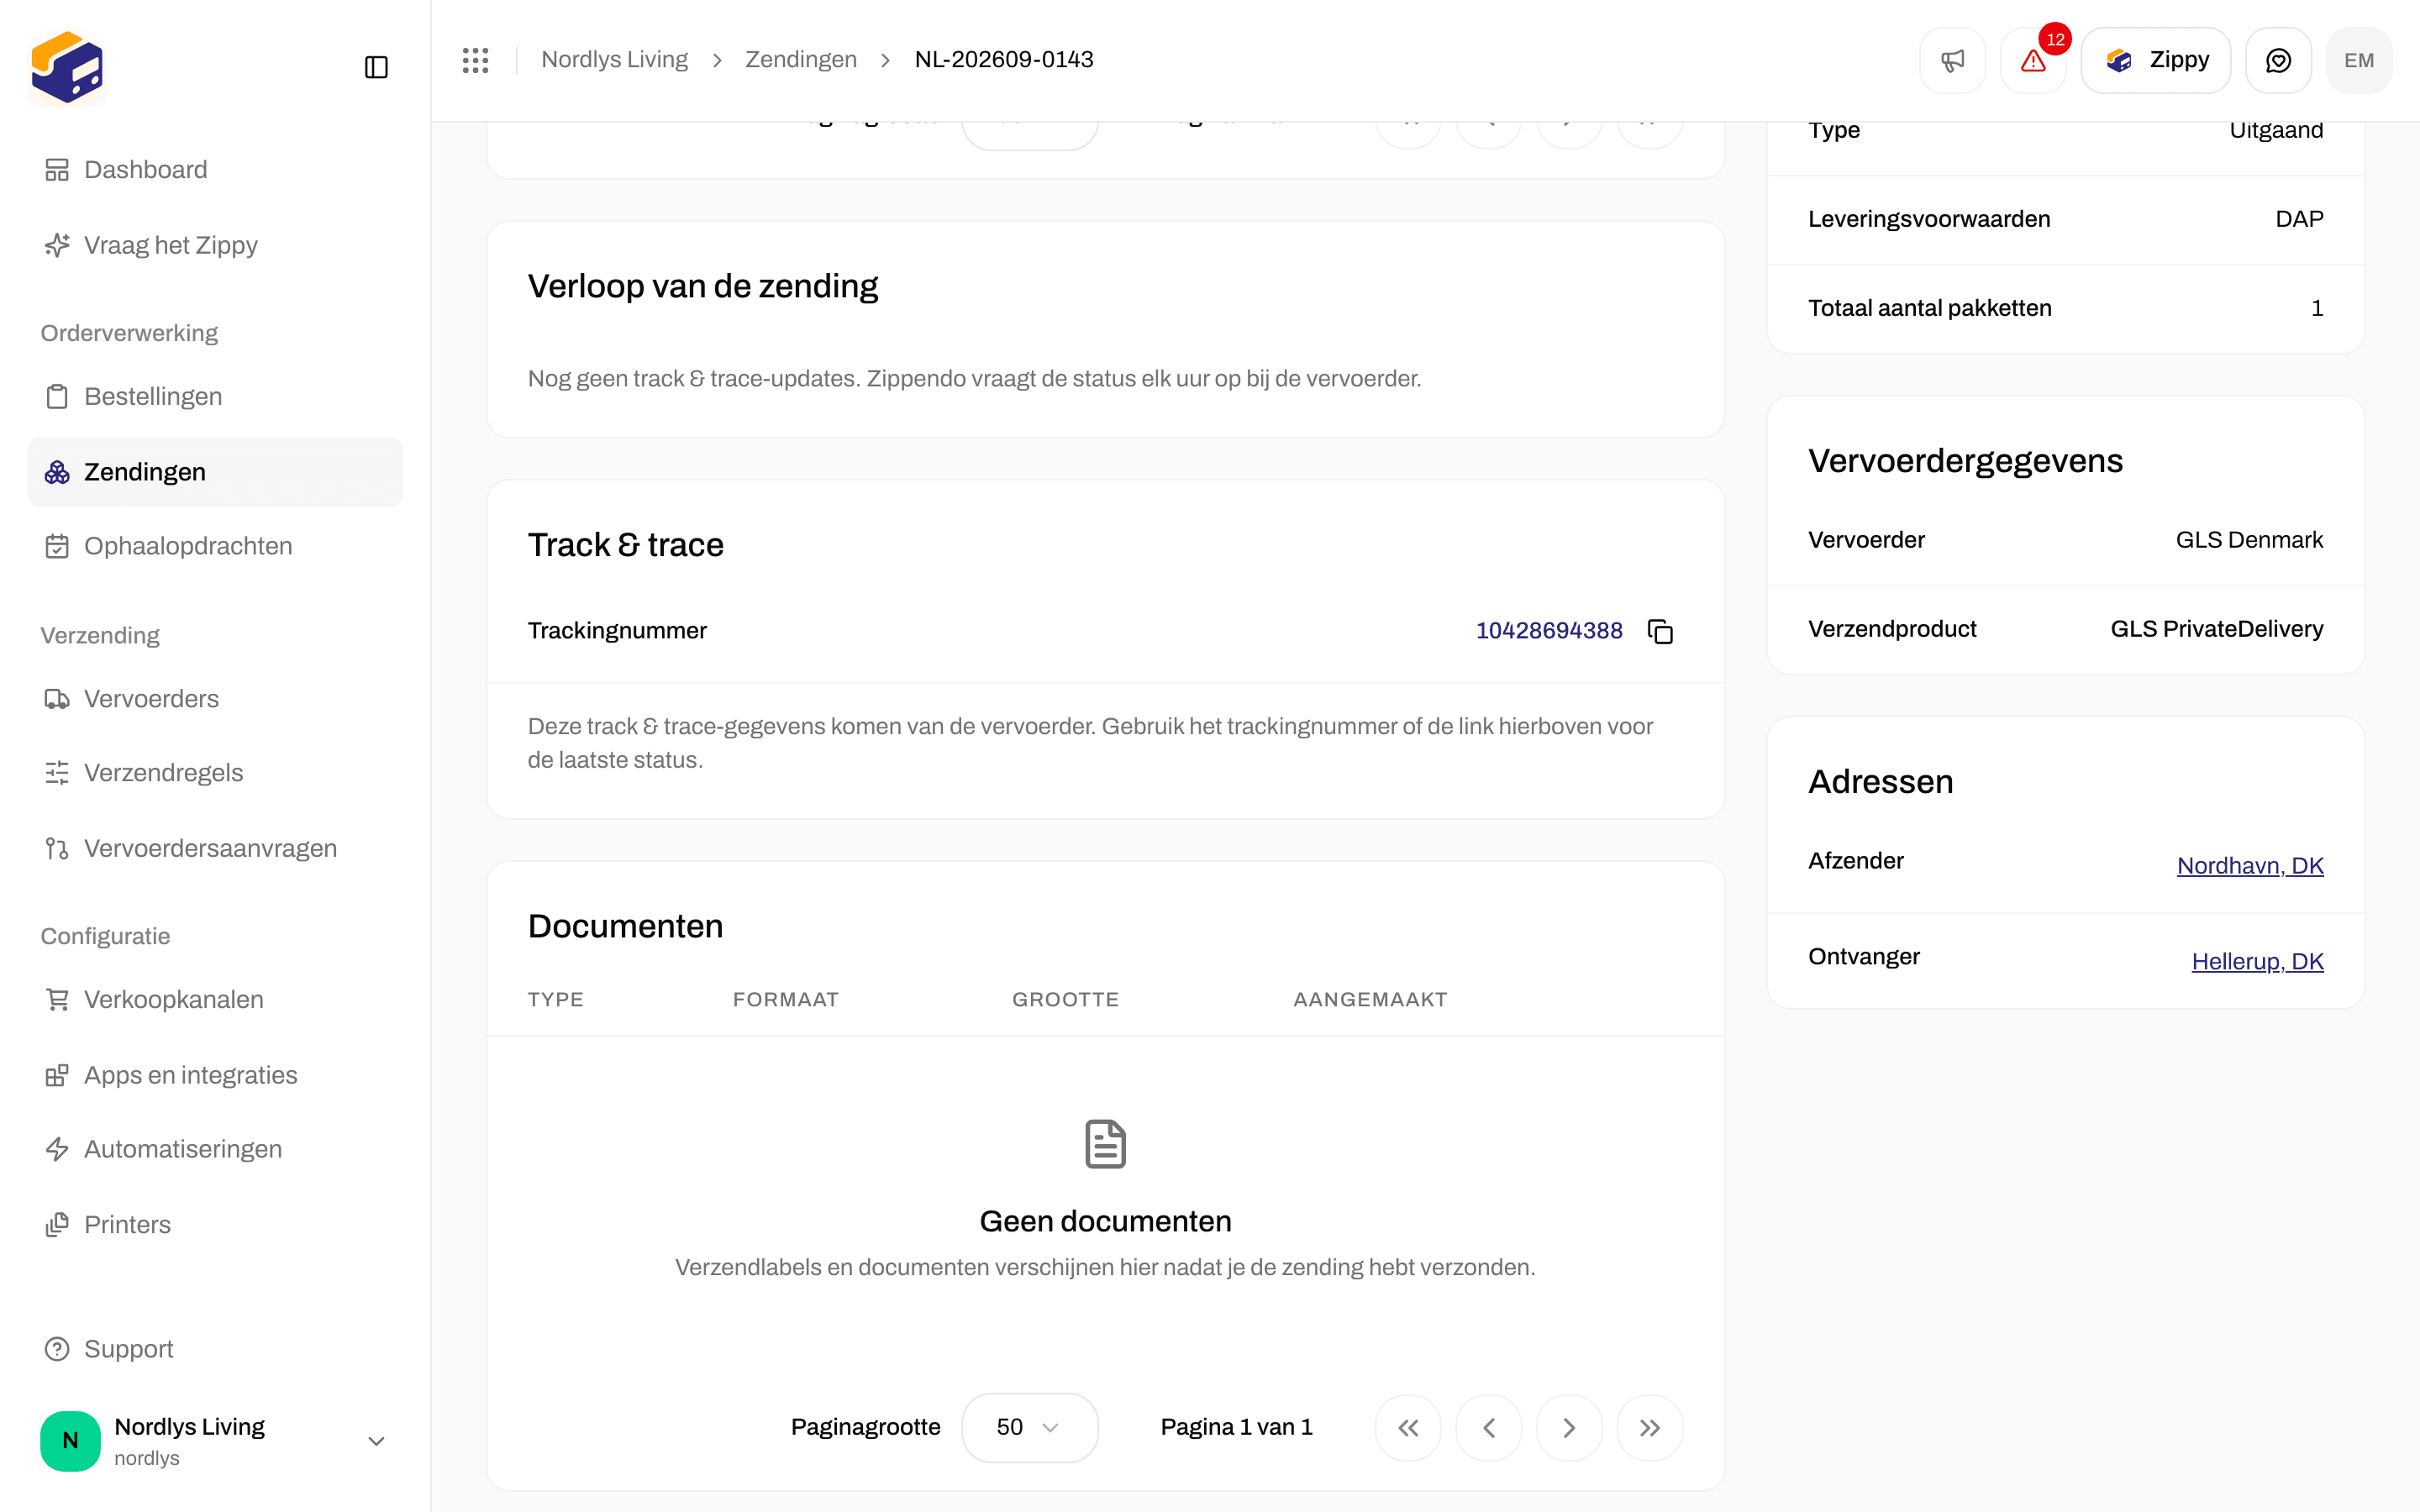This screenshot has width=2420, height=1512.
Task: Click the GLS PrivateDelivery value
Action: (x=2217, y=629)
